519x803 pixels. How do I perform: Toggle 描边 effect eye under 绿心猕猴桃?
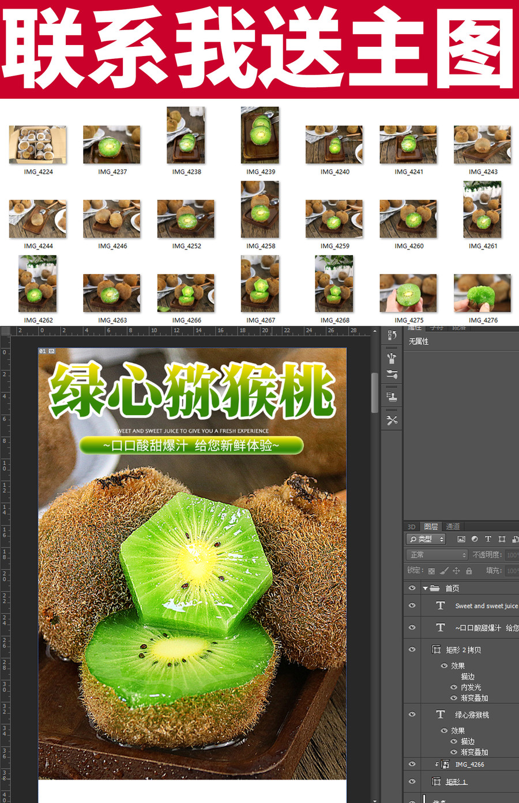pos(454,741)
